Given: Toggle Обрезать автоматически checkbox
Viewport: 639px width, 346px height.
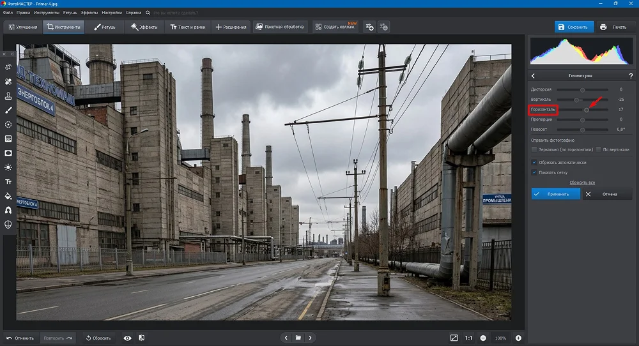Looking at the screenshot, I should coord(534,162).
